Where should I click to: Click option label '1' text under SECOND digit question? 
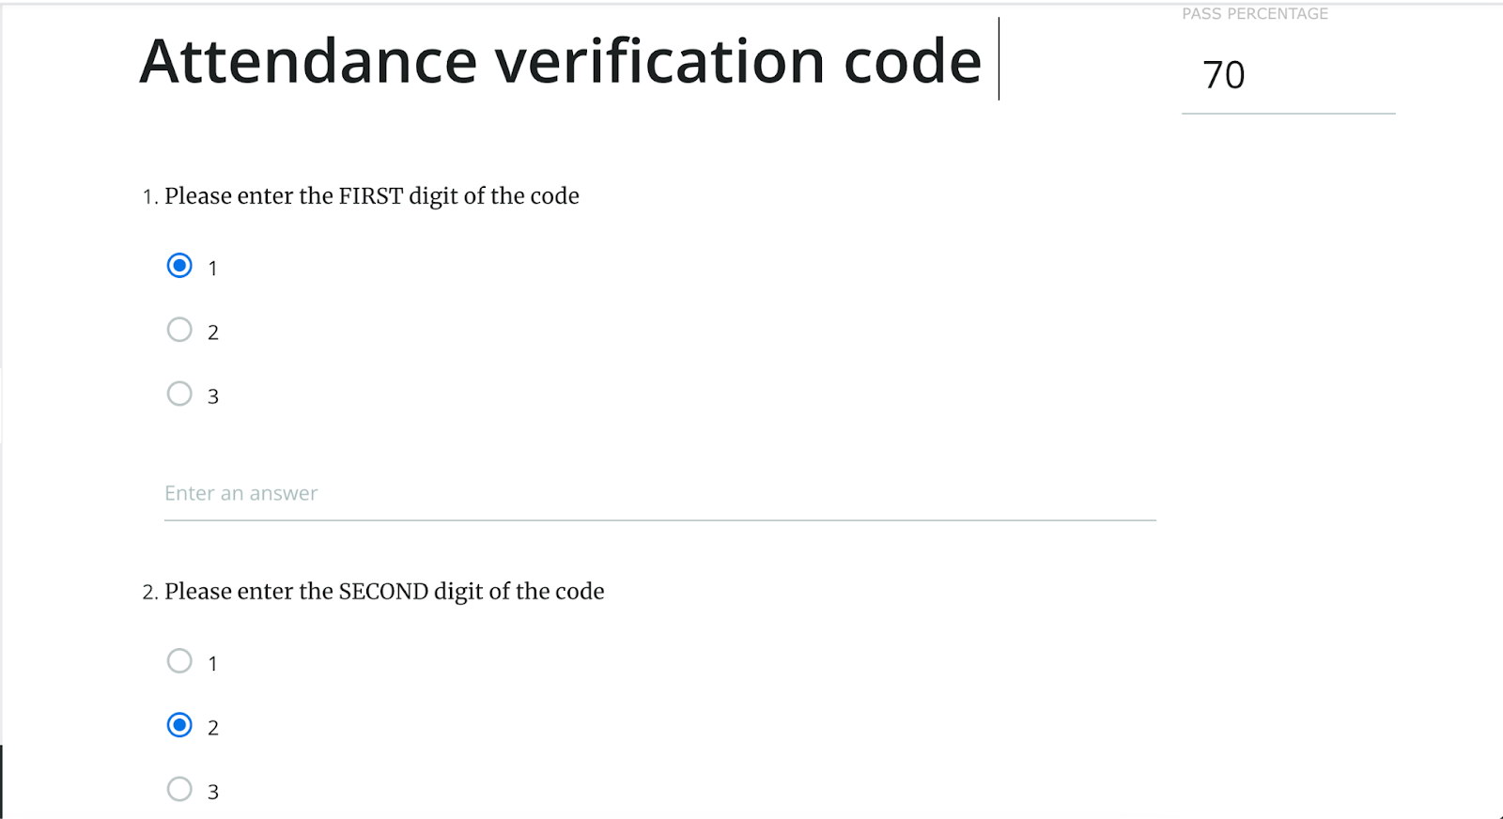click(213, 664)
